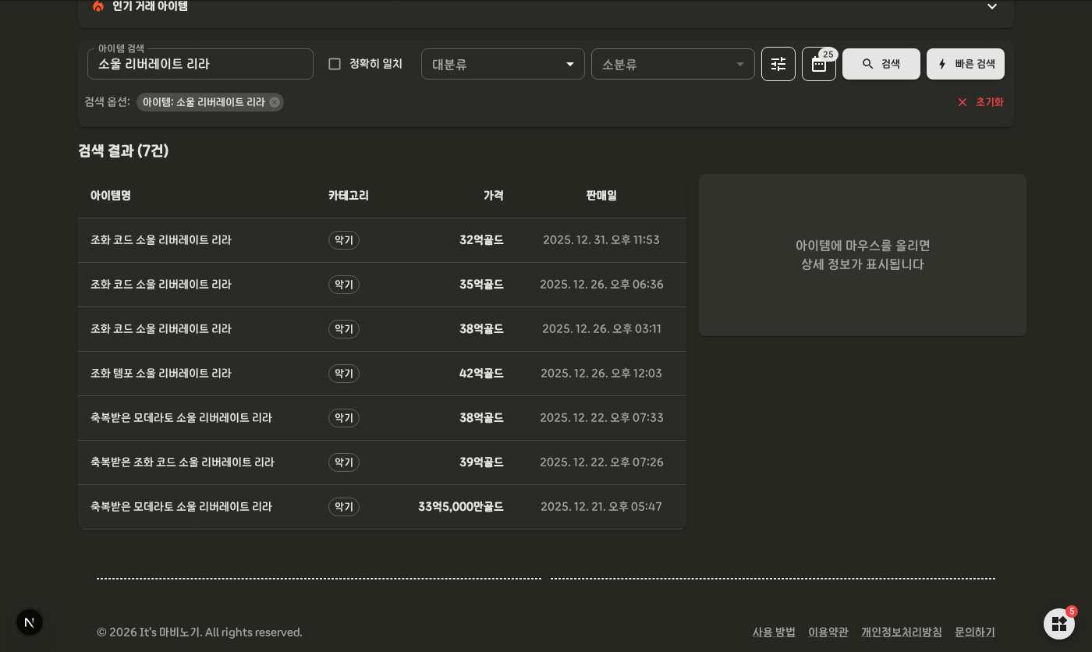Open the 개인정보처리방침 footer link
This screenshot has width=1092, height=652.
[x=902, y=632]
